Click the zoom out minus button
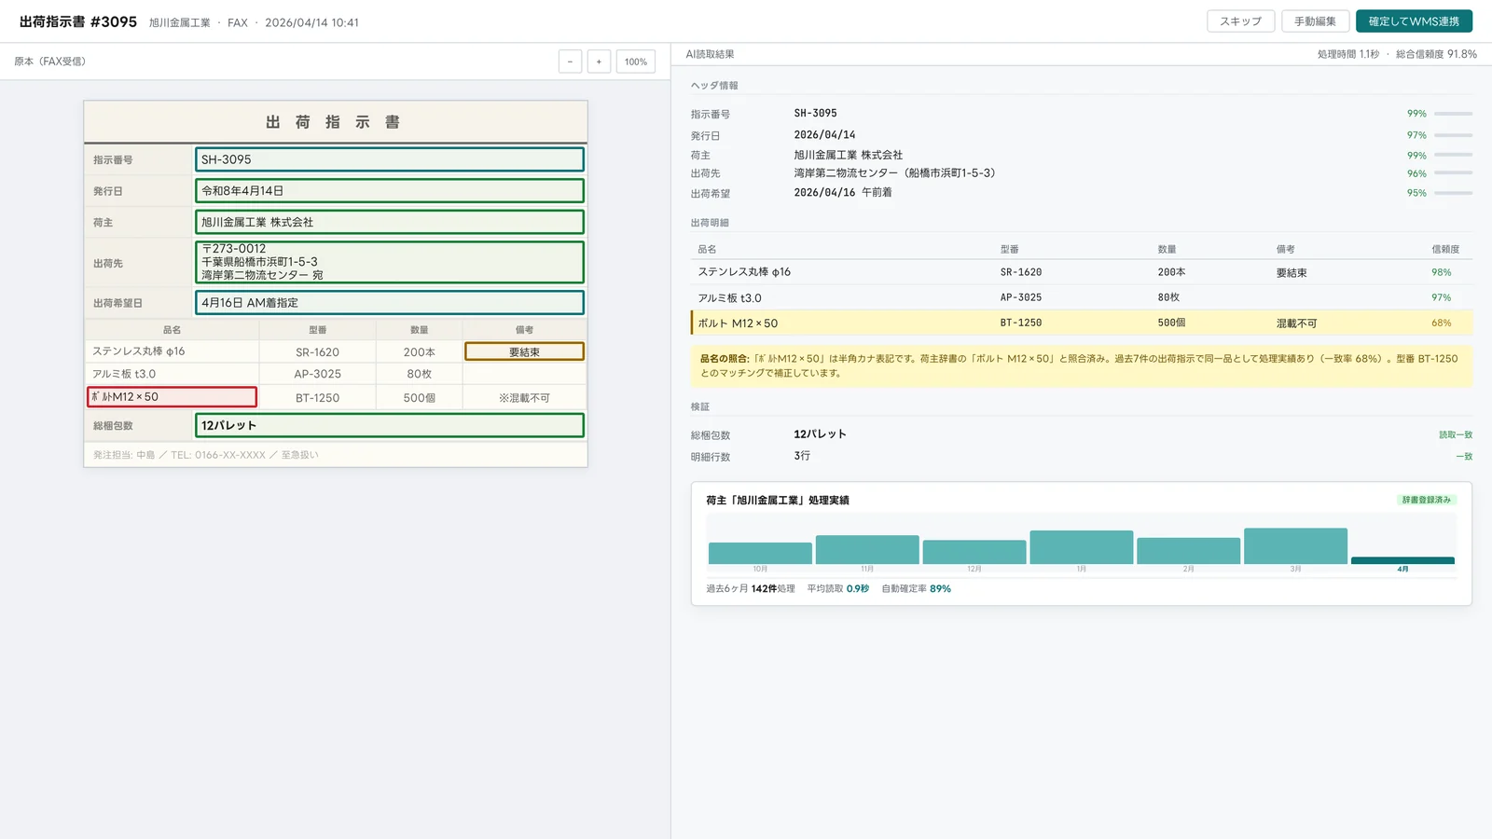 (x=570, y=62)
